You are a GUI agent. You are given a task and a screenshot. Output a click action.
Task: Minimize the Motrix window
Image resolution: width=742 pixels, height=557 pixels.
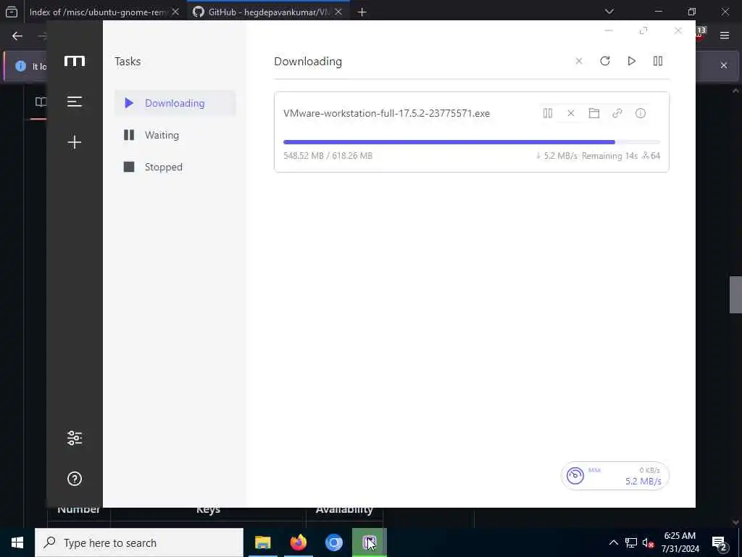click(x=609, y=30)
